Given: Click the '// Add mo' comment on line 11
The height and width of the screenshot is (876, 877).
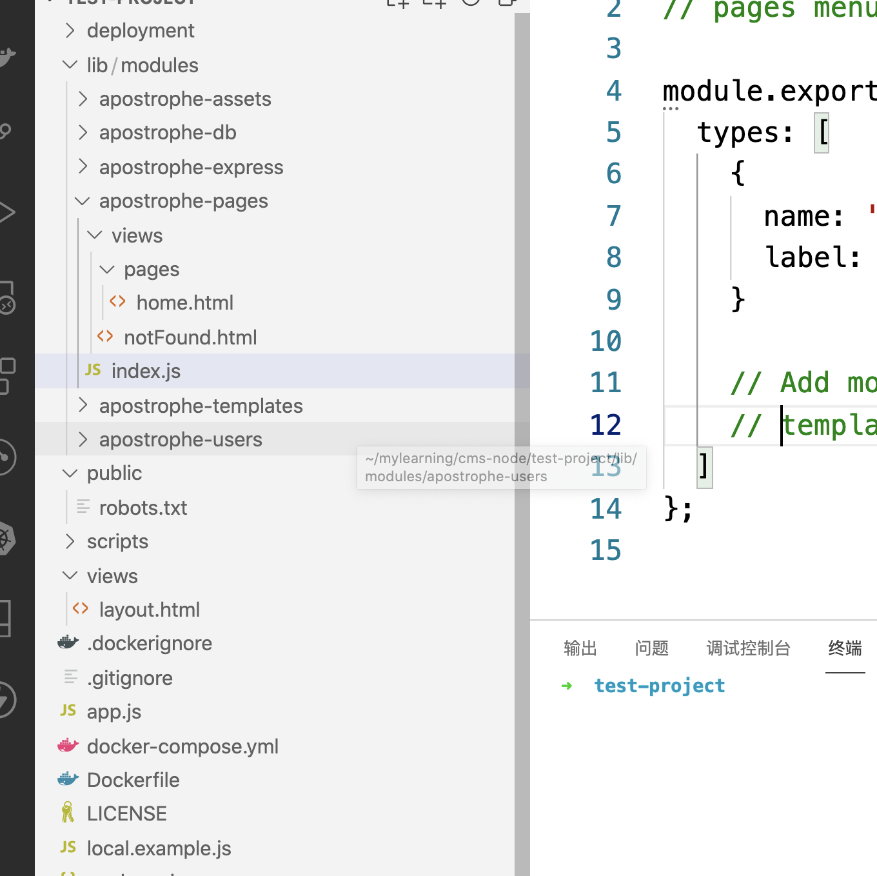Looking at the screenshot, I should 803,383.
